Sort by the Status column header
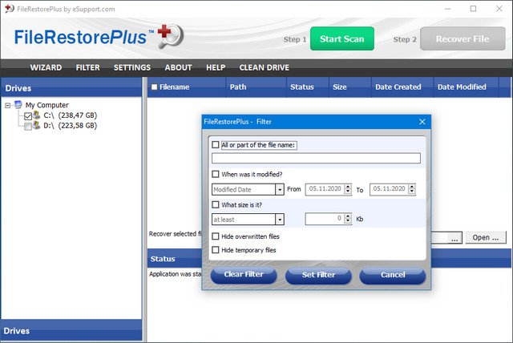 308,87
